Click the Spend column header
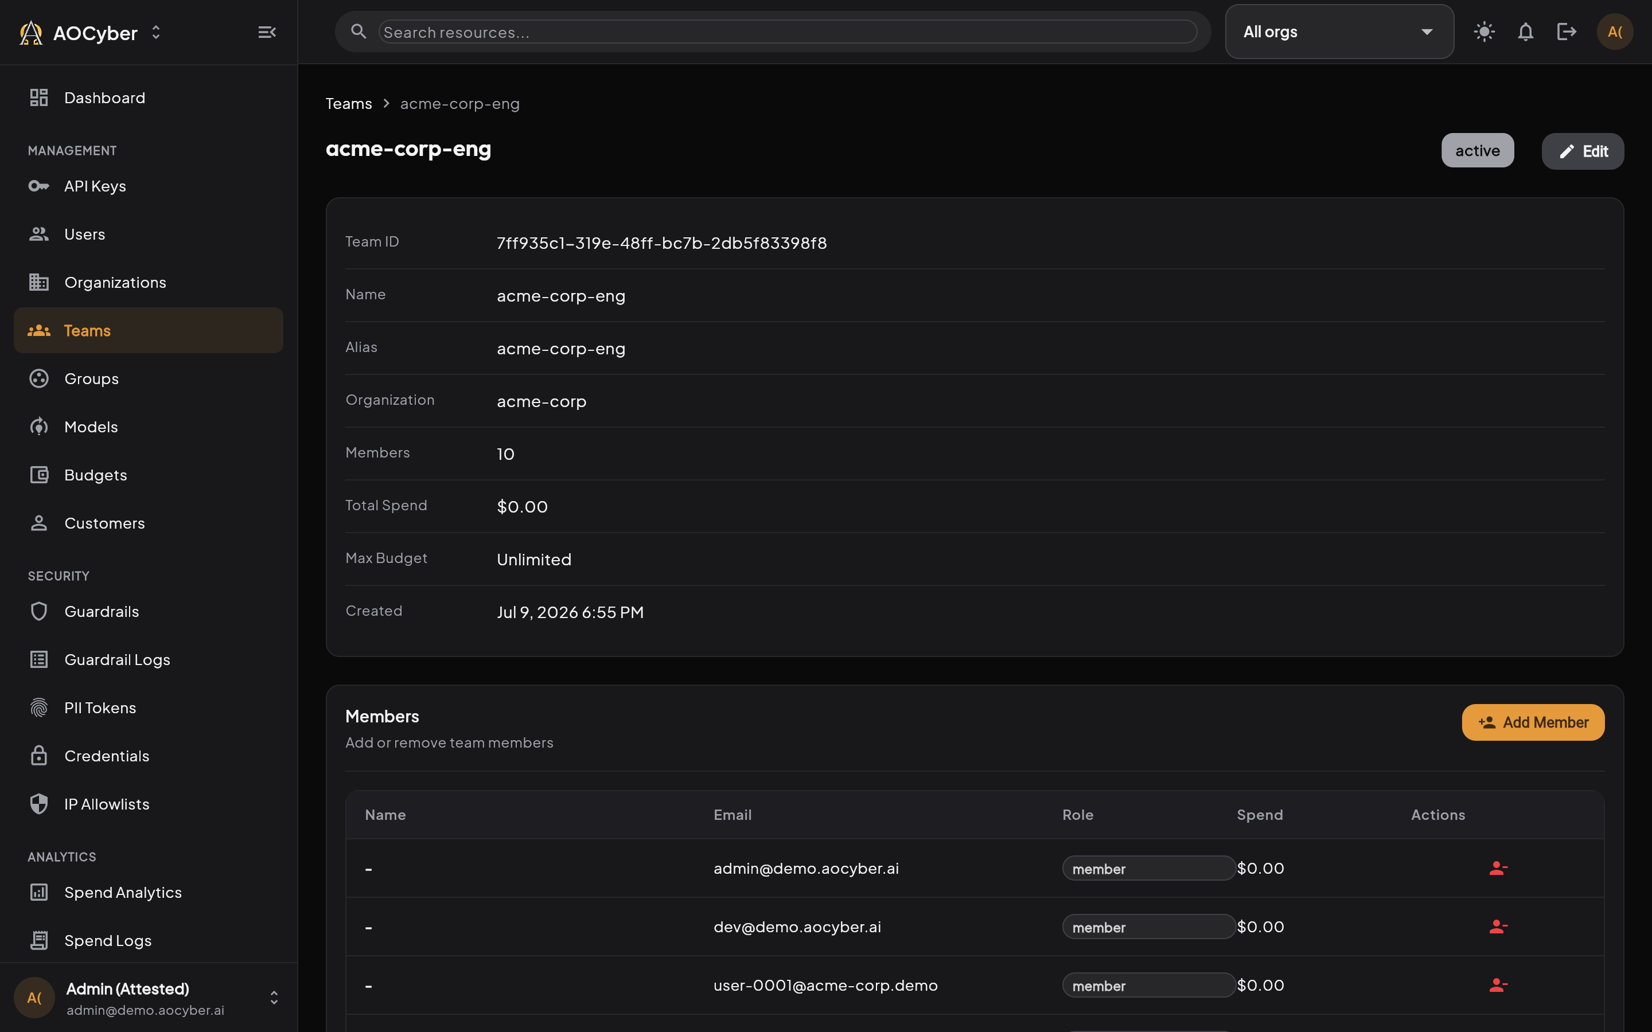Image resolution: width=1652 pixels, height=1032 pixels. 1260,815
